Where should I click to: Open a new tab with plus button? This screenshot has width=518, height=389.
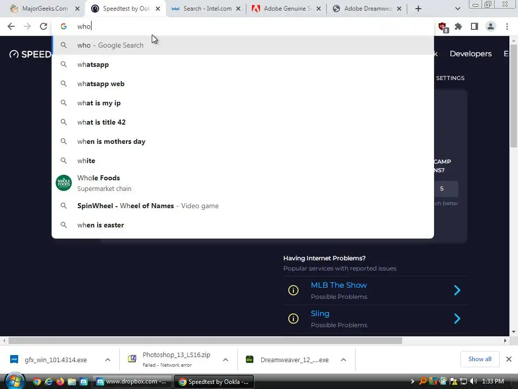point(418,9)
